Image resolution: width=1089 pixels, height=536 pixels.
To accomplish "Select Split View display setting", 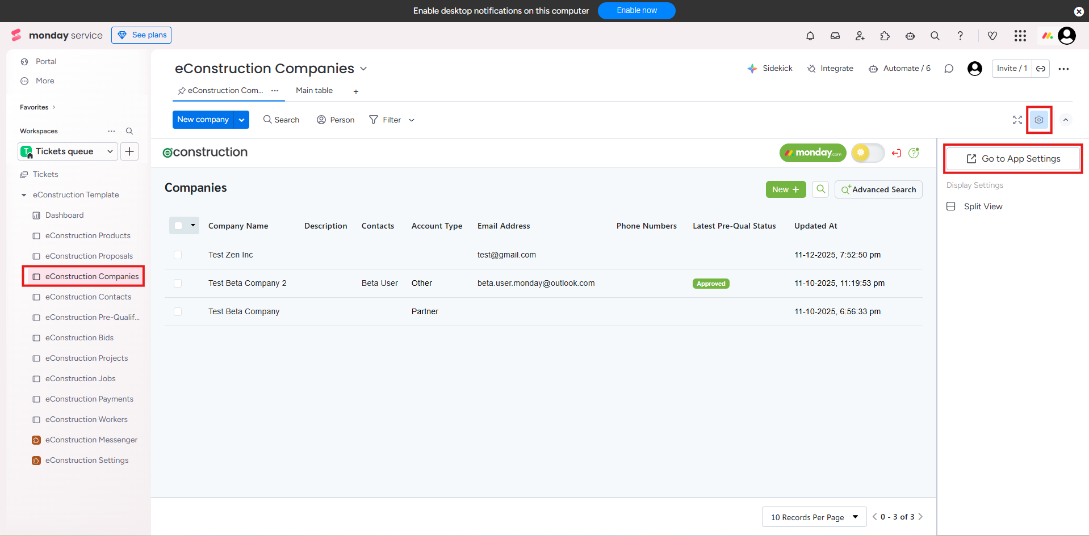I will click(983, 206).
